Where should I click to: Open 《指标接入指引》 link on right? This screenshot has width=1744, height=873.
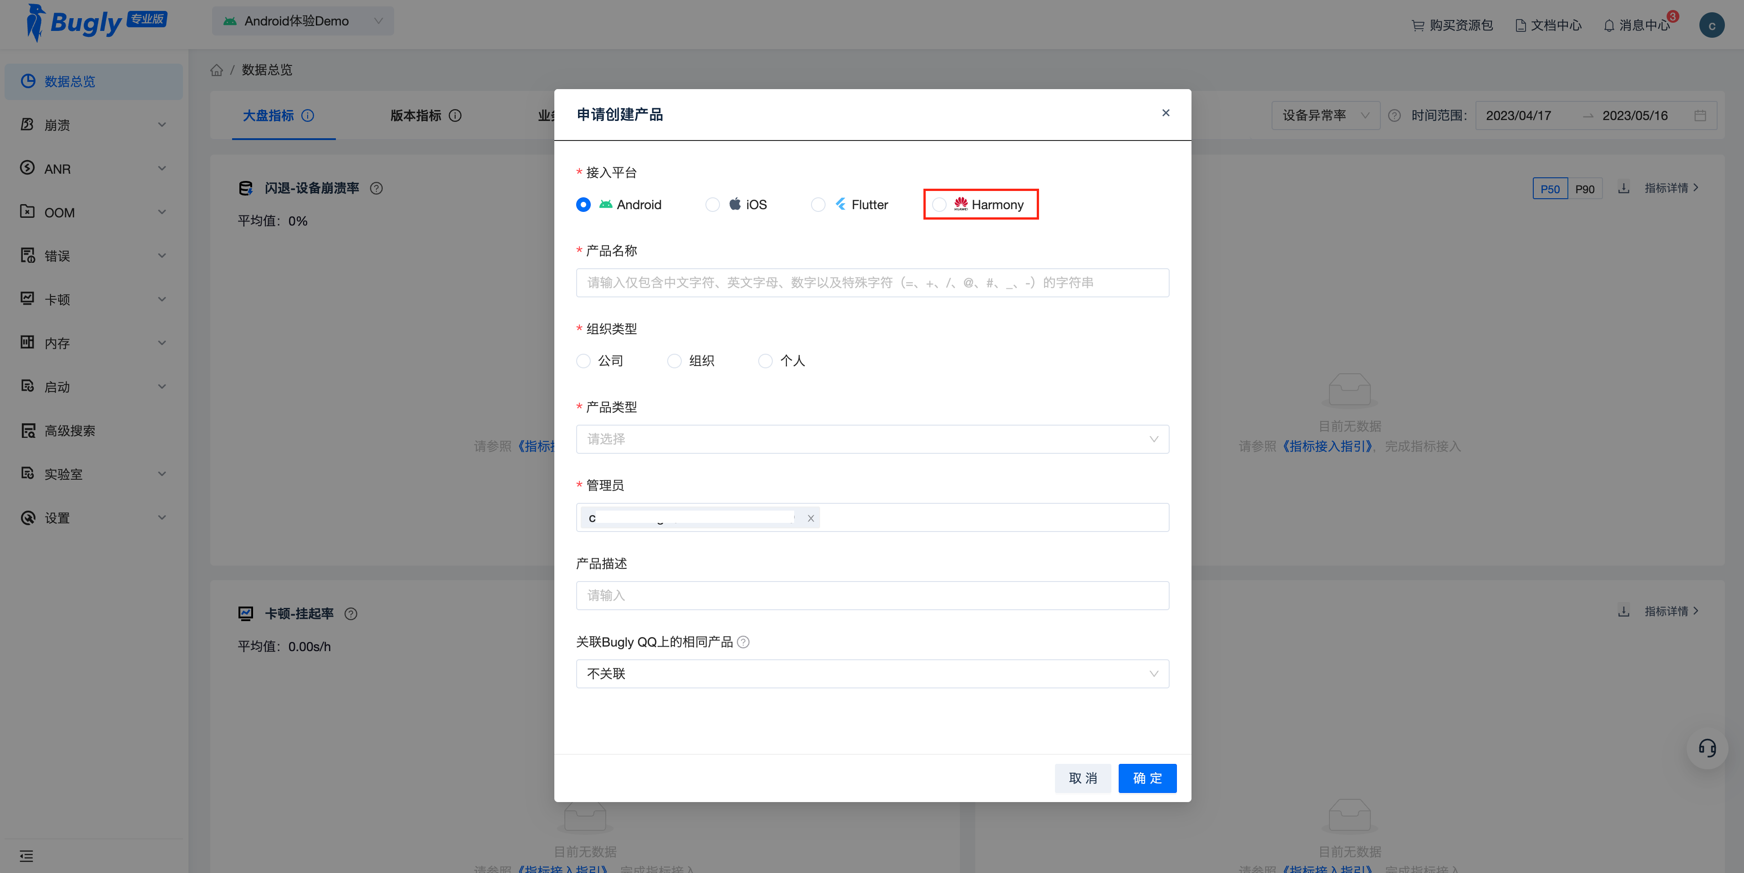click(x=1328, y=447)
